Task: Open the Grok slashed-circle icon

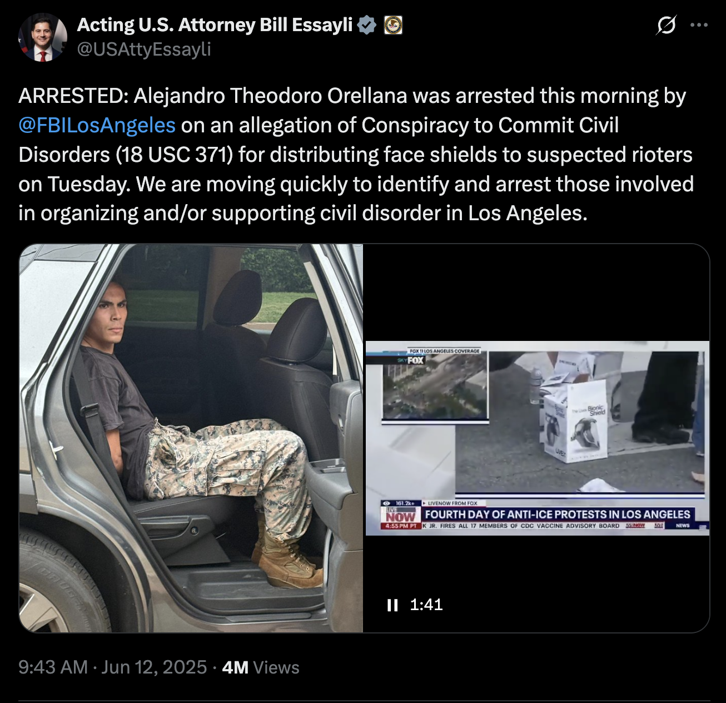Action: click(x=666, y=25)
